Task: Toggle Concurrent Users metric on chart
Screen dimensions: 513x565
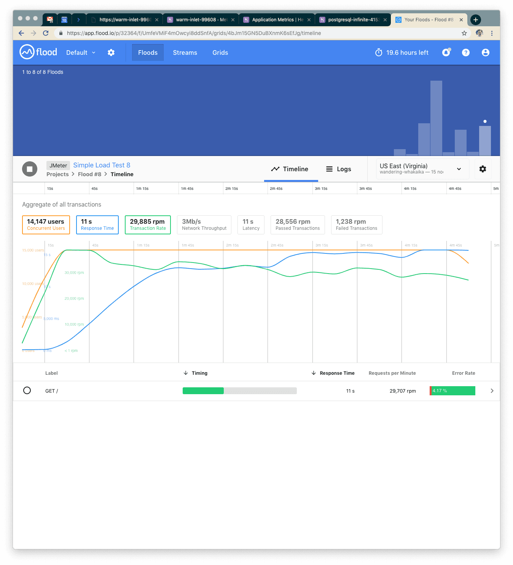Action: [x=46, y=224]
